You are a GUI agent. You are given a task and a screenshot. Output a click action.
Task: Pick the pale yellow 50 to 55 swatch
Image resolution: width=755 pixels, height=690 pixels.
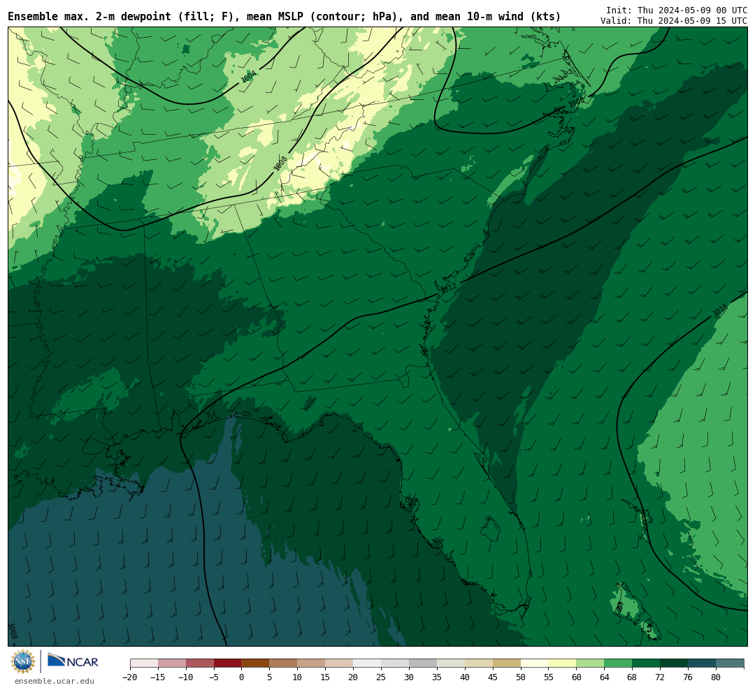click(535, 663)
